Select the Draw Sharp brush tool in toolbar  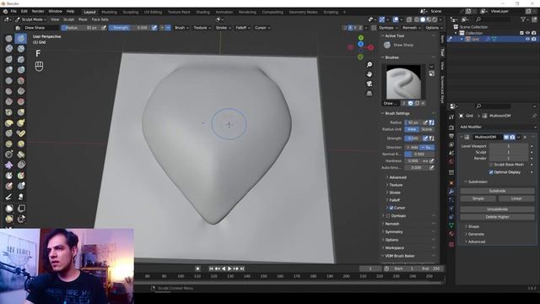(20, 38)
